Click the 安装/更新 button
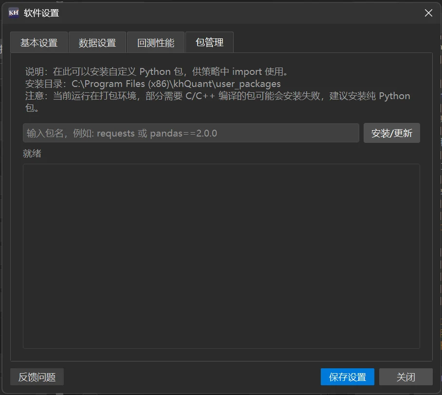 coord(391,133)
